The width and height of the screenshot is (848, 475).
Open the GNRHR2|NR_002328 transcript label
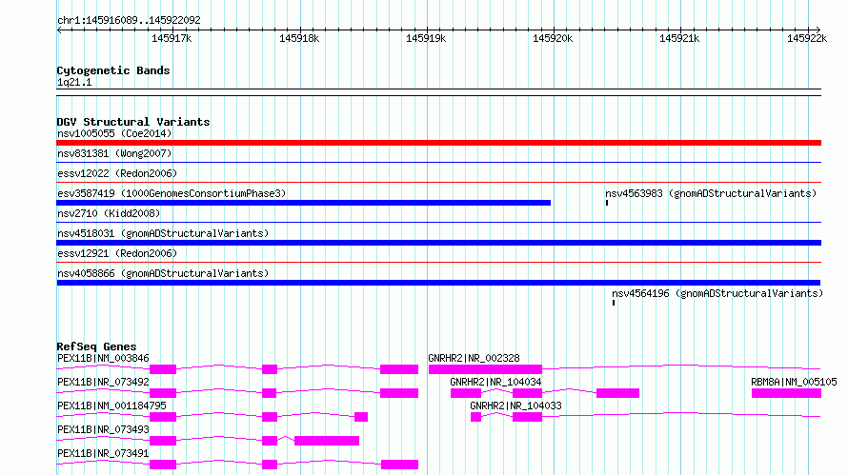474,358
